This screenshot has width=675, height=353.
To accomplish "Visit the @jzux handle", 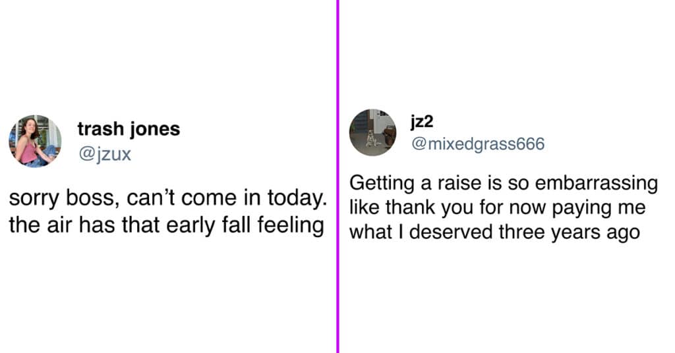I will [x=105, y=154].
